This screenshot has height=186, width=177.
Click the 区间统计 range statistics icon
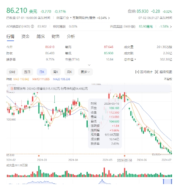tap(137, 72)
